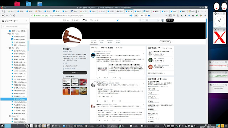Retweet the first tweet
This screenshot has height=128, width=228.
click(x=105, y=78)
